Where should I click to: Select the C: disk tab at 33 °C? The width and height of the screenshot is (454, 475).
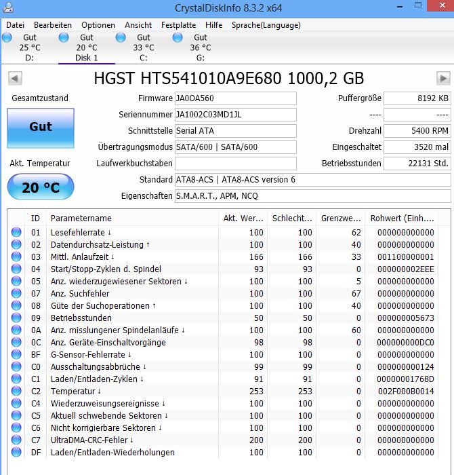pyautogui.click(x=144, y=47)
